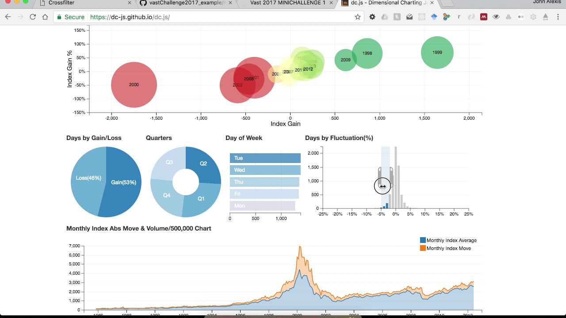Click the Monthly Index Move orange legend swatch
Screen dimensions: 566x318
click(423, 248)
